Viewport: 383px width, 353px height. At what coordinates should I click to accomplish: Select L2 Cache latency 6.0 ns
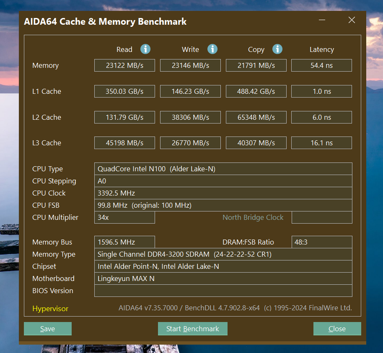321,117
